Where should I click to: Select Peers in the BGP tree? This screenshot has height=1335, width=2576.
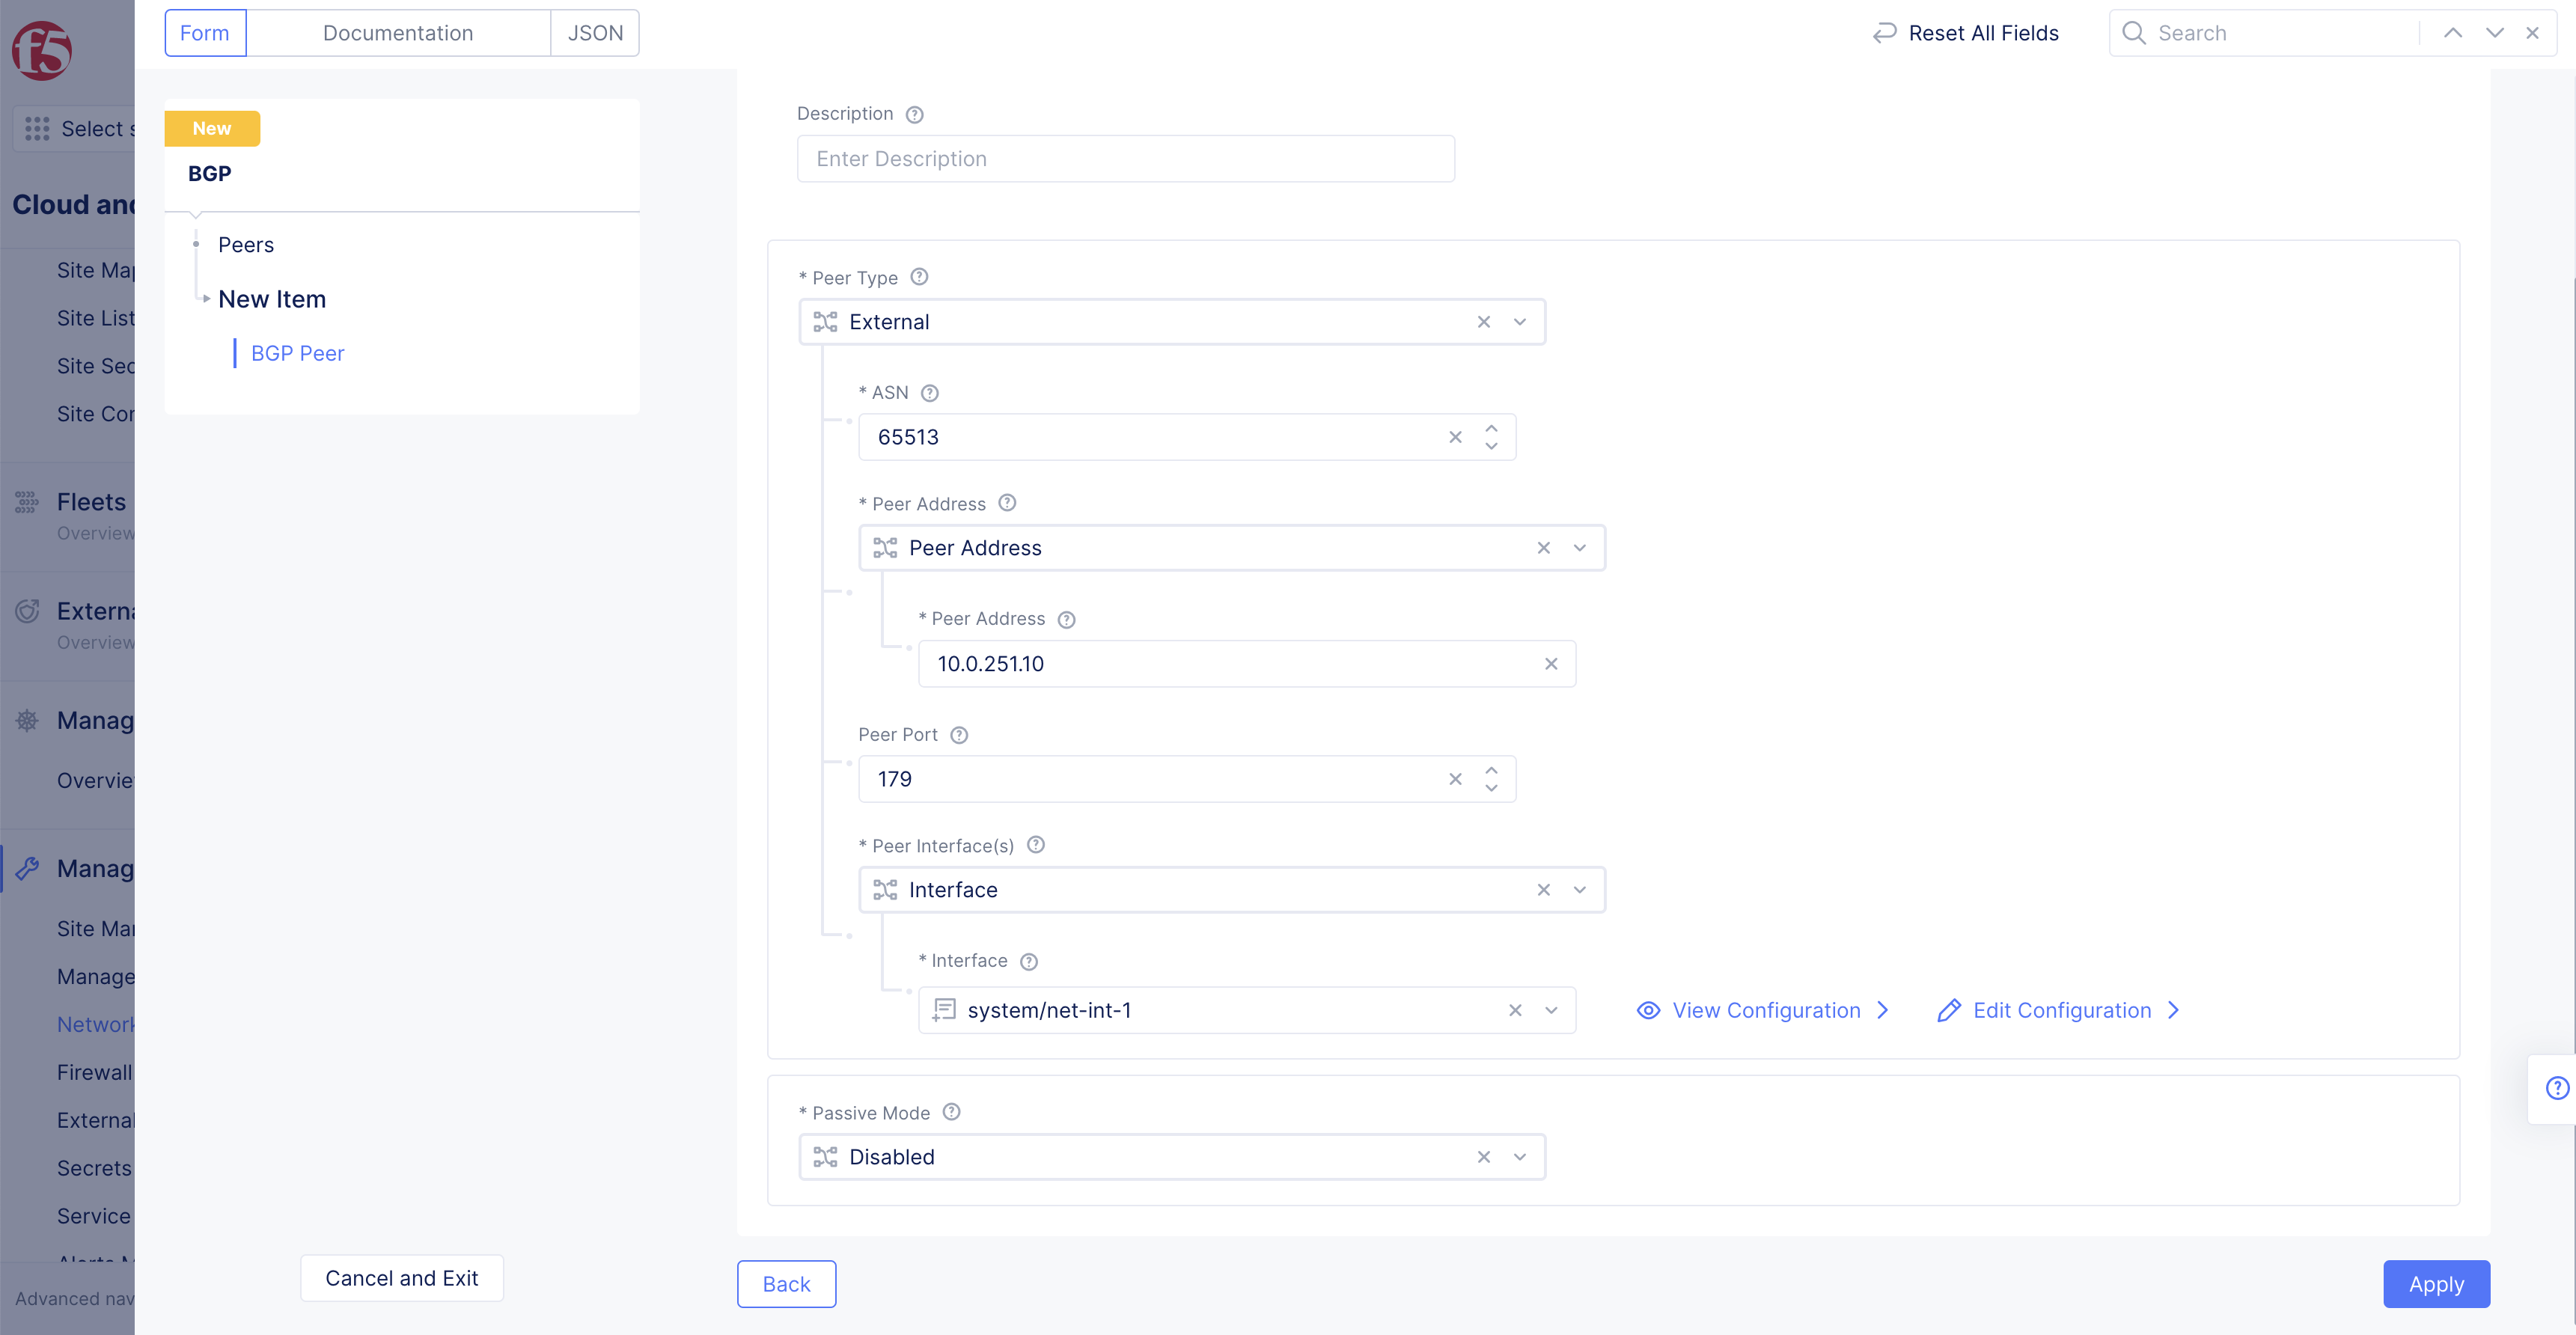(x=246, y=245)
